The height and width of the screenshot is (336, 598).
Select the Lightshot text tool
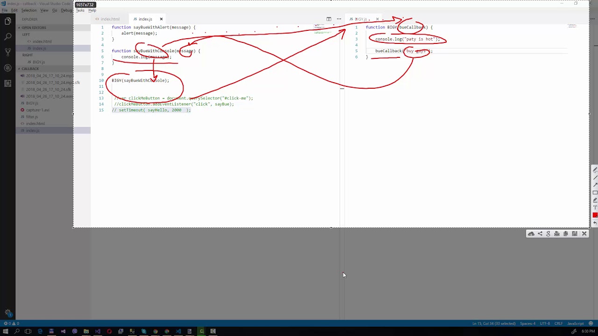[x=595, y=207]
